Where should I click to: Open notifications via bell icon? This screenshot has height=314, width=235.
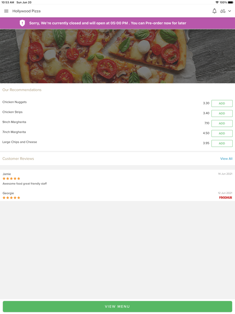point(214,11)
